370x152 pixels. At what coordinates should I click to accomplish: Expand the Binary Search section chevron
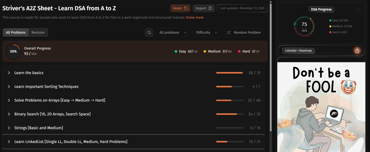click(x=9, y=114)
